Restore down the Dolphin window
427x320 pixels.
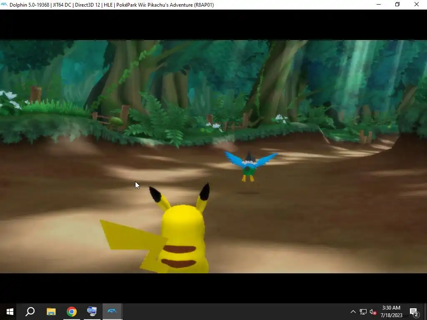point(397,5)
